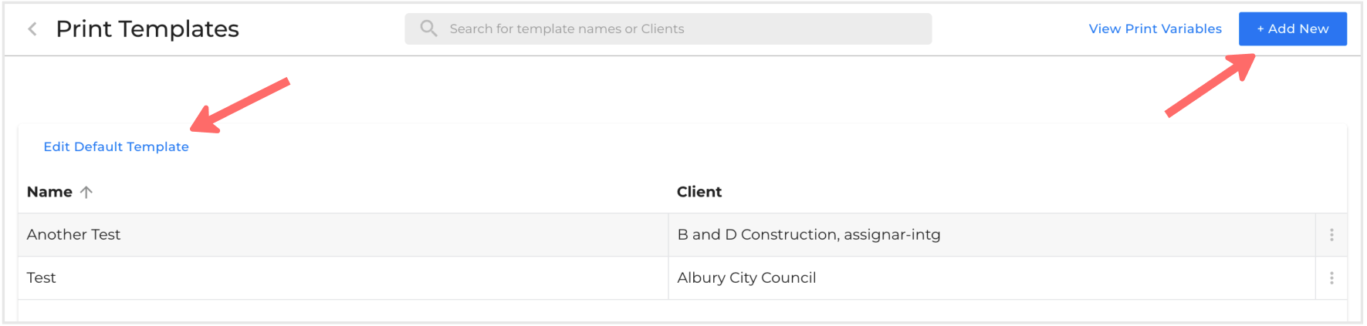Viewport: 1367px width, 326px height.
Task: Sort by the Name column header
Action: coord(49,192)
